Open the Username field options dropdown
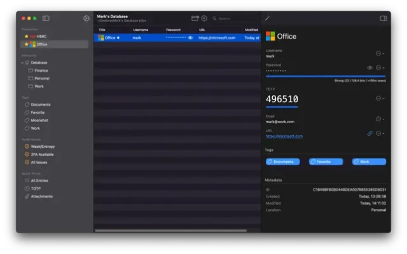The image size is (407, 254). pos(379,53)
